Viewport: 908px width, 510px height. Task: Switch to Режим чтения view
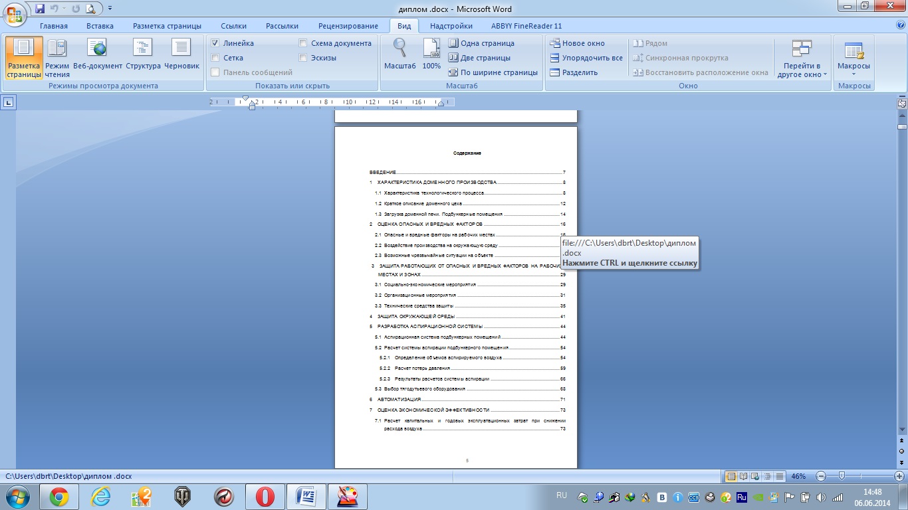(x=57, y=57)
